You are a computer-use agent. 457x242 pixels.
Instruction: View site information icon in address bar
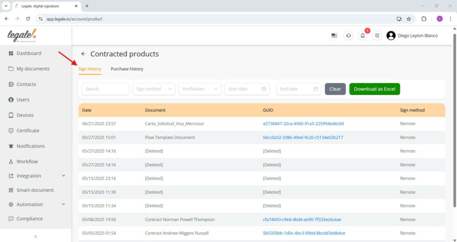tap(41, 19)
